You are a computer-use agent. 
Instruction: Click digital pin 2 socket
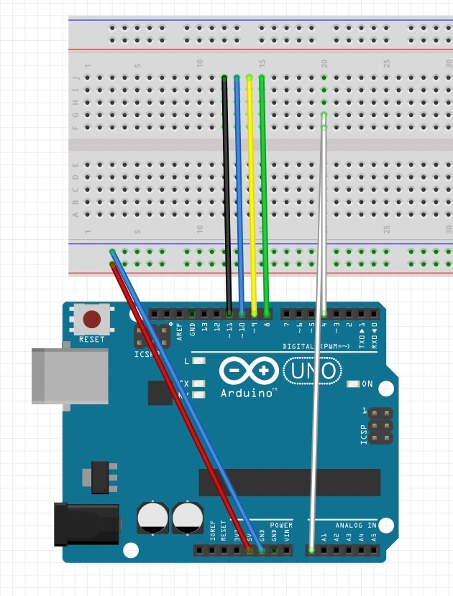(x=349, y=314)
